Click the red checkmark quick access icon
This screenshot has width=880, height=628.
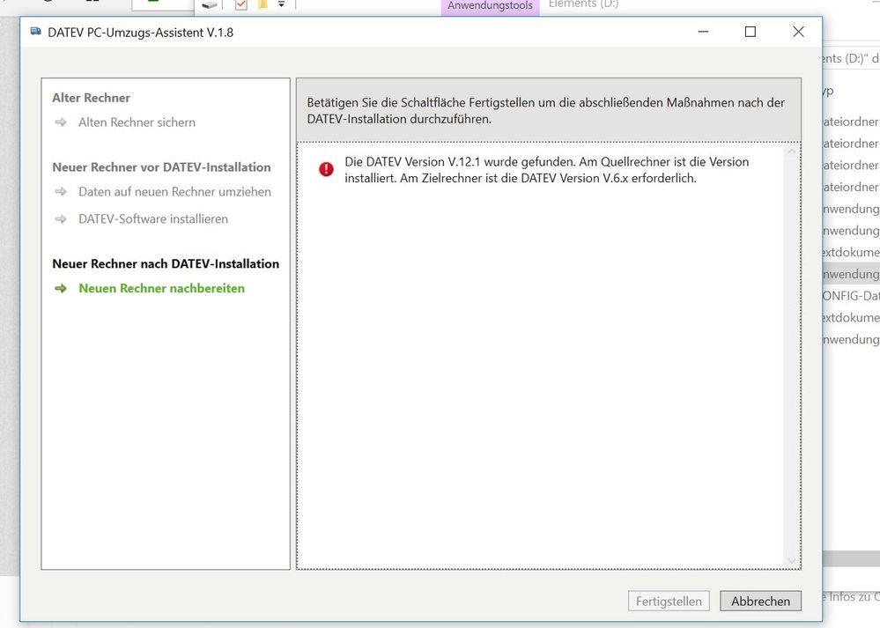pyautogui.click(x=240, y=4)
